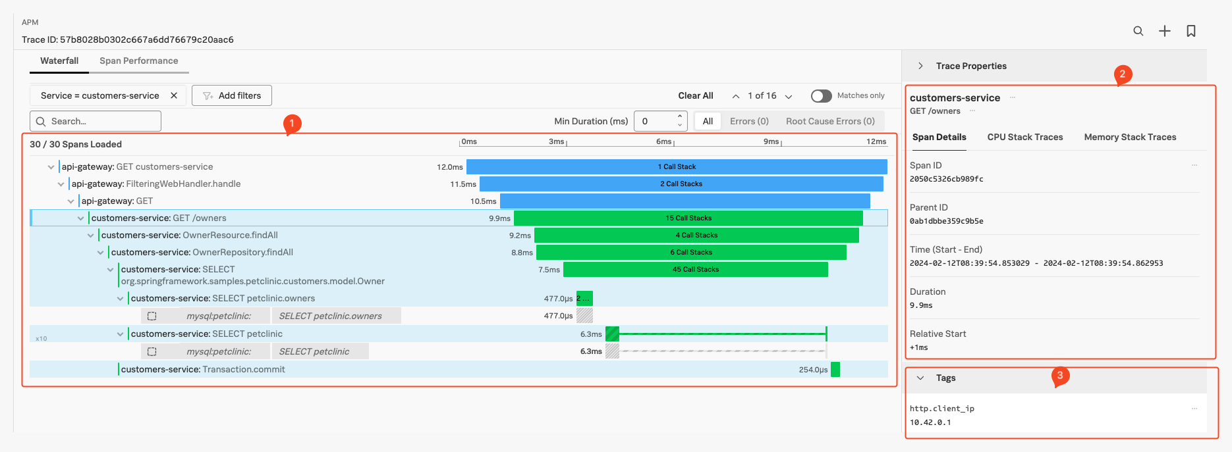This screenshot has width=1232, height=452.
Task: Collapse the OwnerRepository.findAll span
Action: pos(100,253)
